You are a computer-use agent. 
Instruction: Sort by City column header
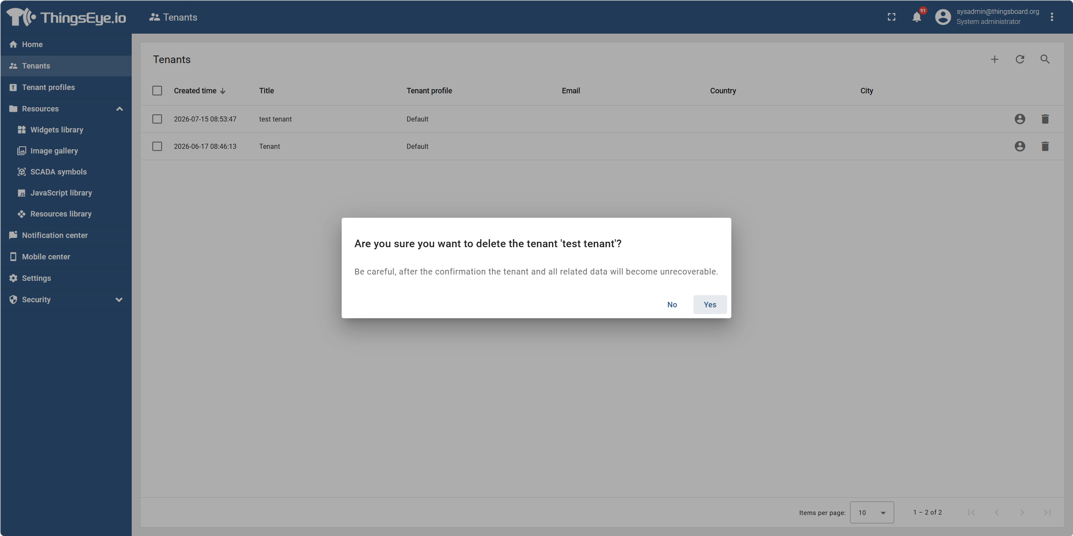click(866, 90)
